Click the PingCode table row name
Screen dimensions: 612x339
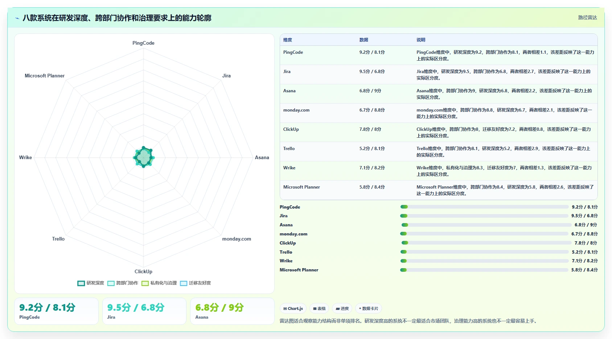tap(293, 52)
